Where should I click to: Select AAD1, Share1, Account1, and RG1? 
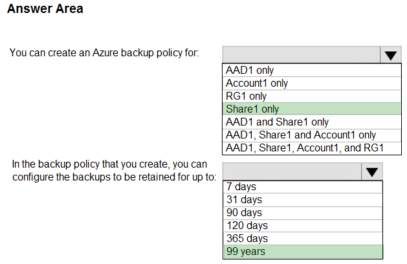(x=312, y=148)
